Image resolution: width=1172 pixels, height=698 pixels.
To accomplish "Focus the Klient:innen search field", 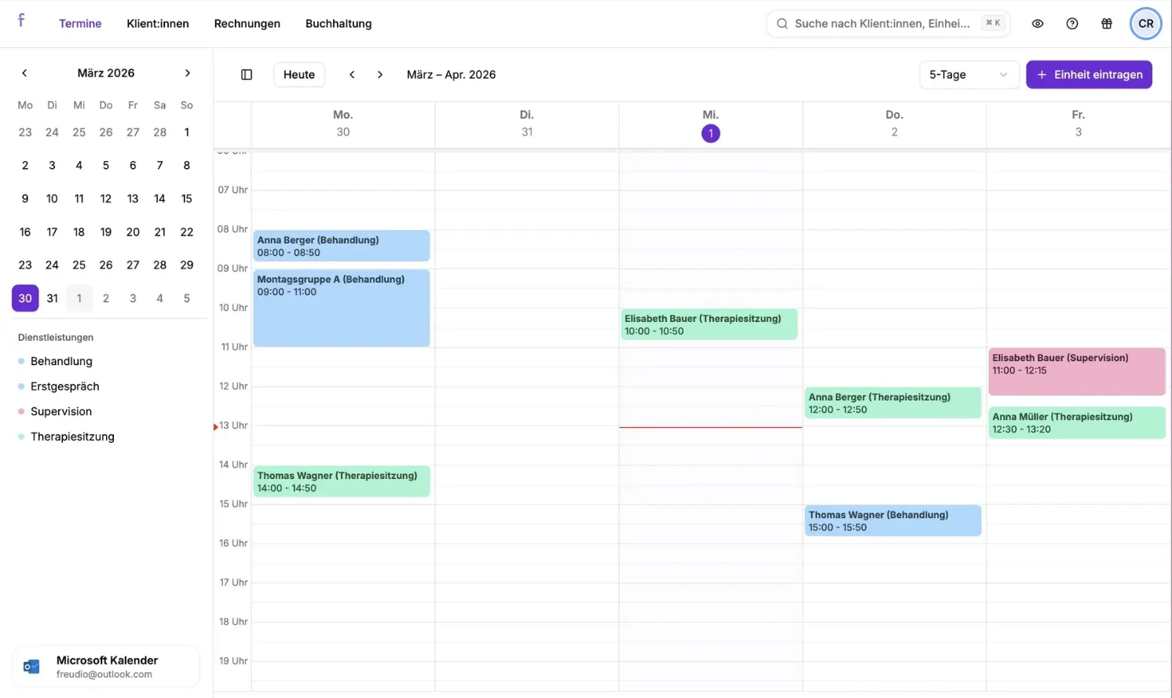I will [888, 24].
